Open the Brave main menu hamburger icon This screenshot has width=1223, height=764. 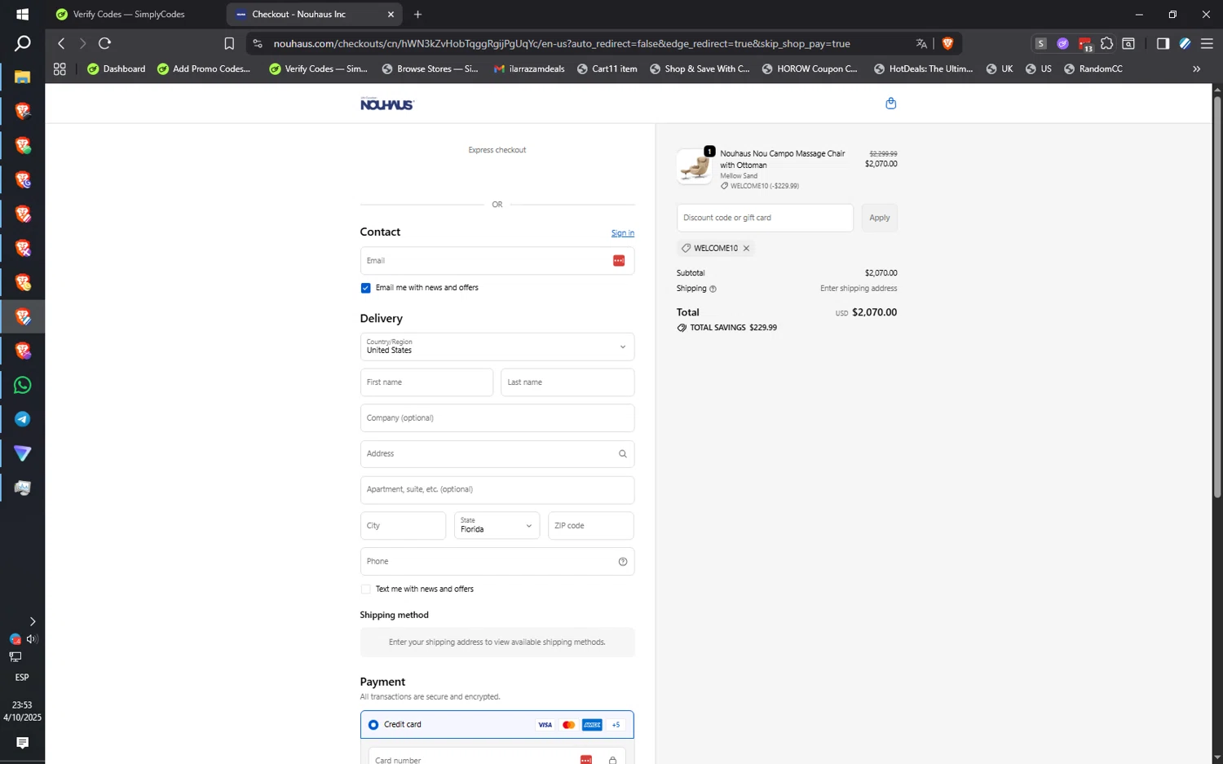1207,43
